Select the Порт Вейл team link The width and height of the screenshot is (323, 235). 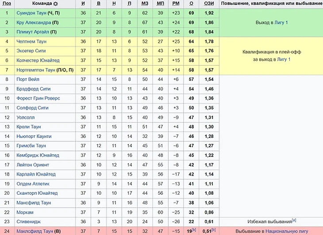pos(28,79)
